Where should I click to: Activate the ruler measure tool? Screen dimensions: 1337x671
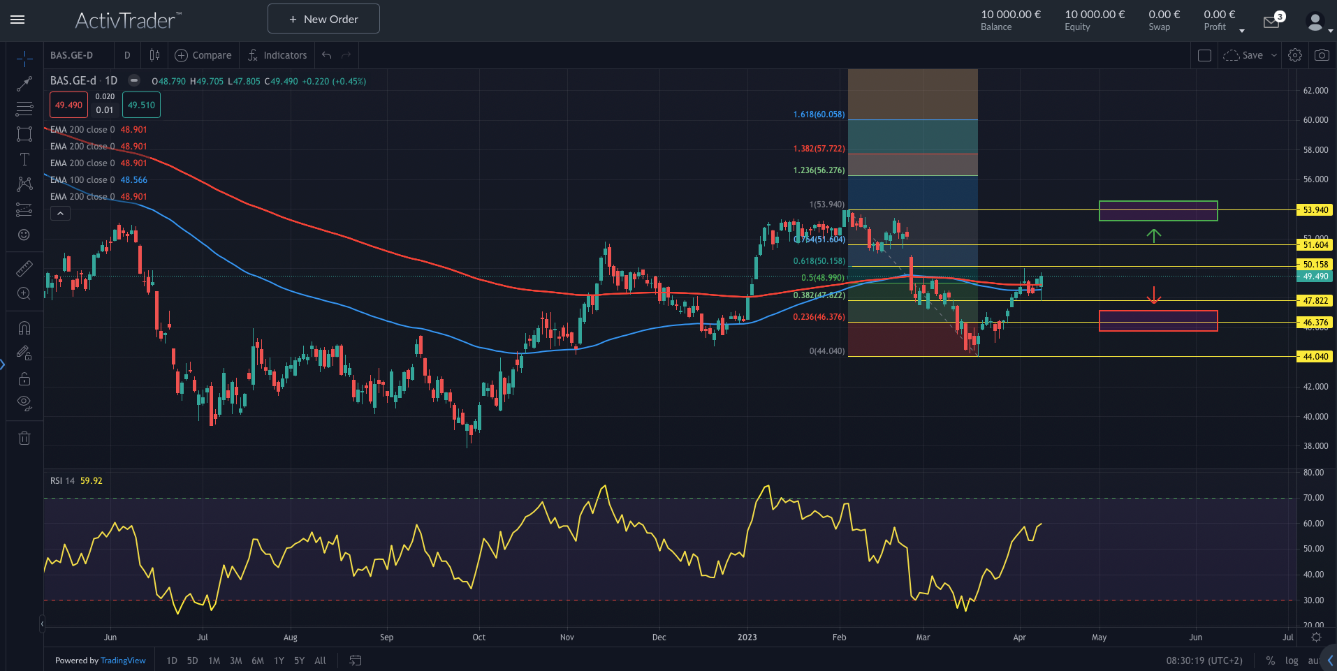point(24,269)
